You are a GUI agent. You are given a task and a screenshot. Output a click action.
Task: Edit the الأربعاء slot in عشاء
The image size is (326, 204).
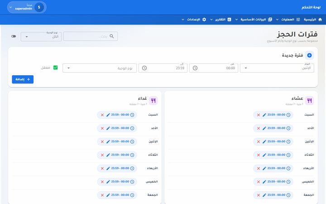[264, 168]
